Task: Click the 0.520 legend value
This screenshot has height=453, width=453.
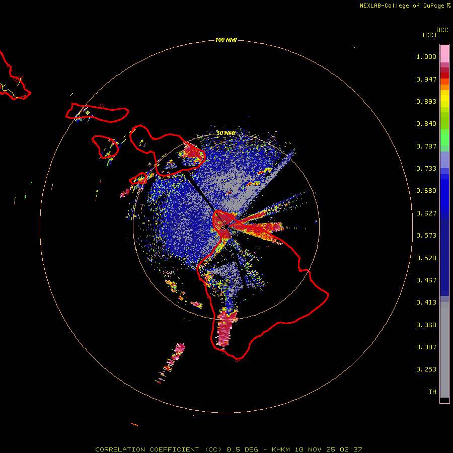Action: (x=426, y=258)
